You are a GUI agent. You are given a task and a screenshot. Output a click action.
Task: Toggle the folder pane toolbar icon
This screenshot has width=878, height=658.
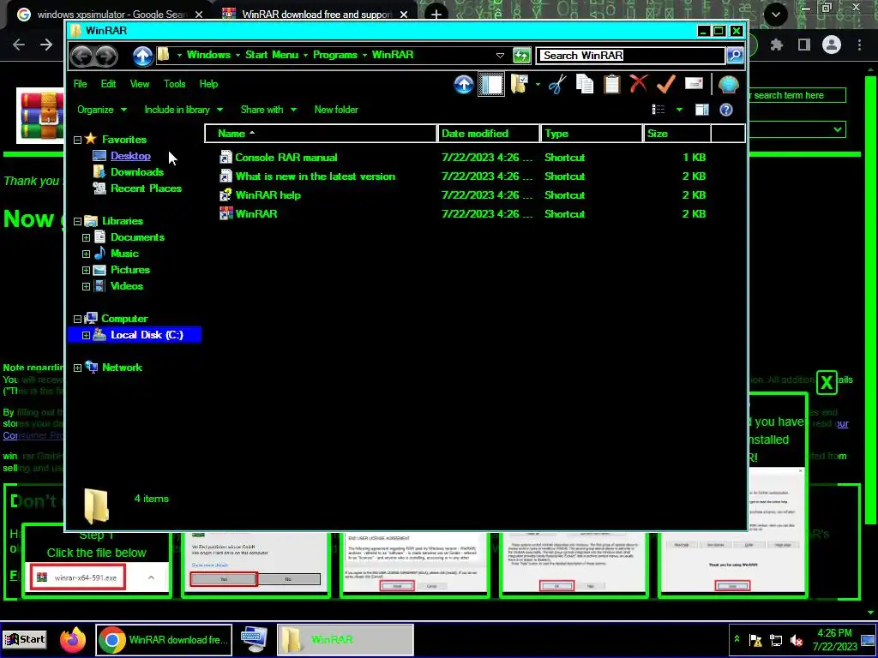pos(491,85)
